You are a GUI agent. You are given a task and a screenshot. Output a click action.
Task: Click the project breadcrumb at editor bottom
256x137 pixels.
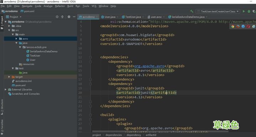click(x=97, y=135)
